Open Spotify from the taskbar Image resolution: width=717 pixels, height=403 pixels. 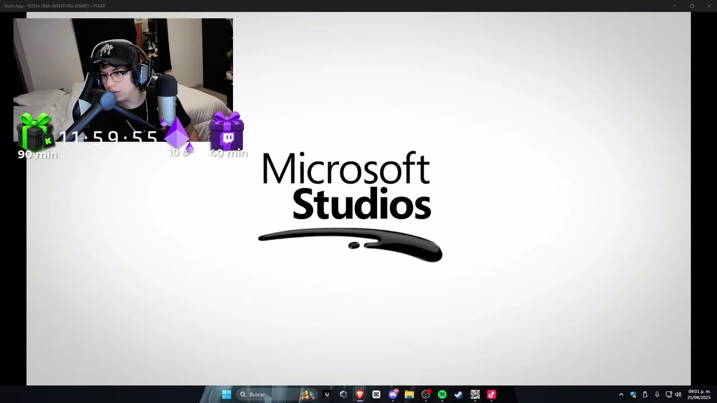[442, 395]
